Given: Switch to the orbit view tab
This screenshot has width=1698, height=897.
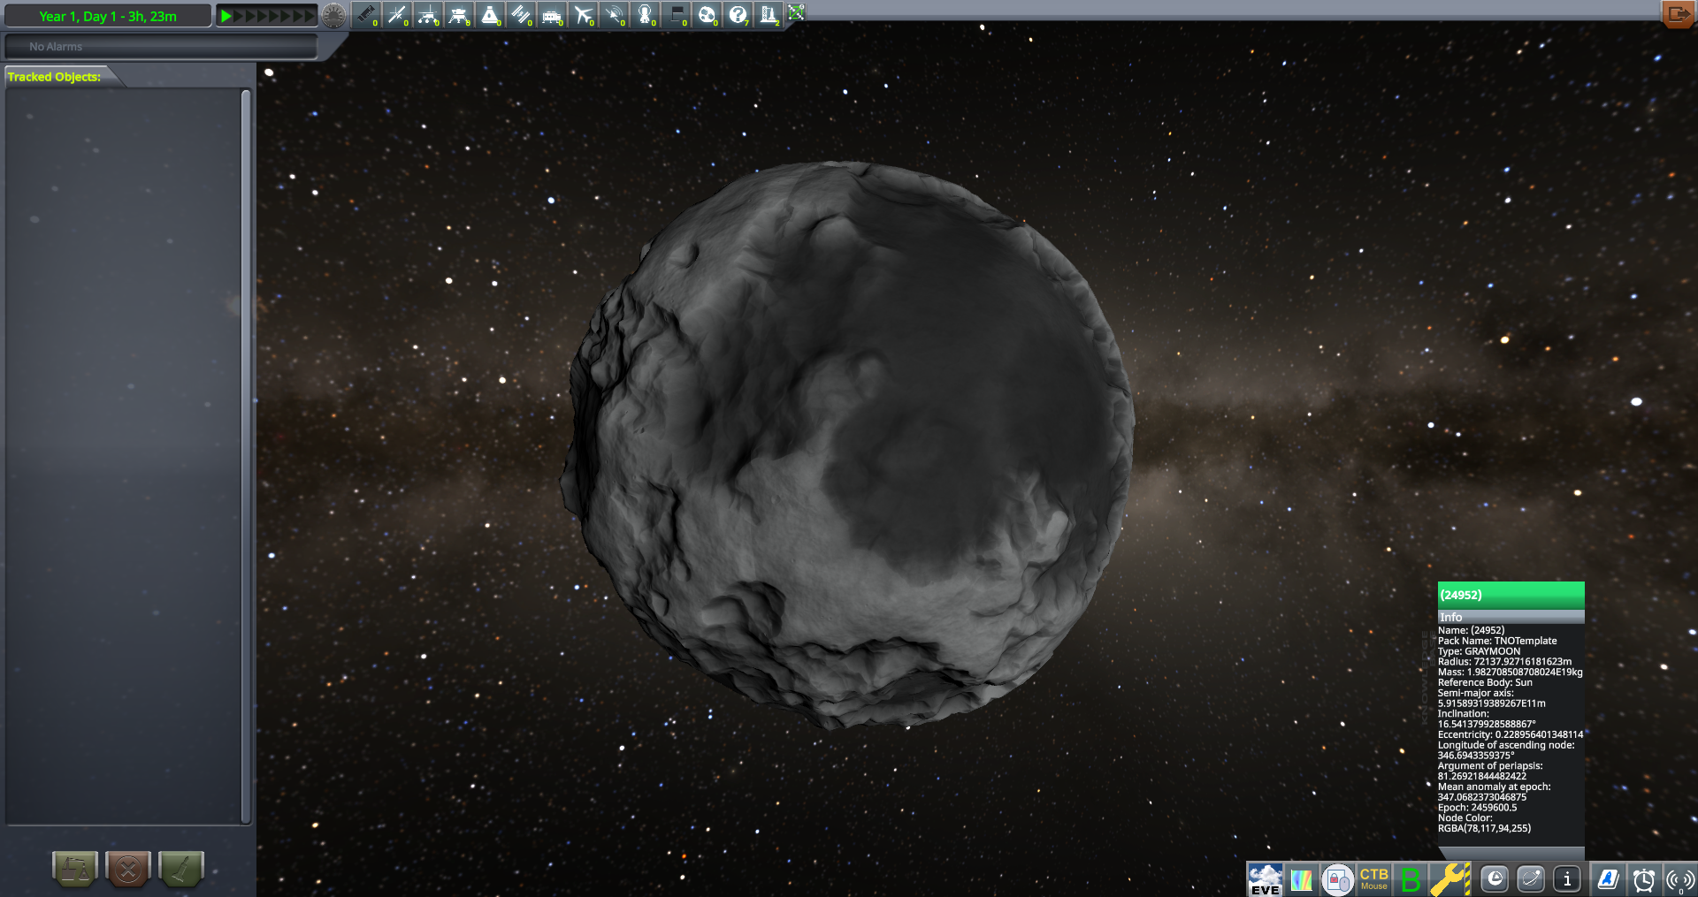Looking at the screenshot, I should (1531, 879).
